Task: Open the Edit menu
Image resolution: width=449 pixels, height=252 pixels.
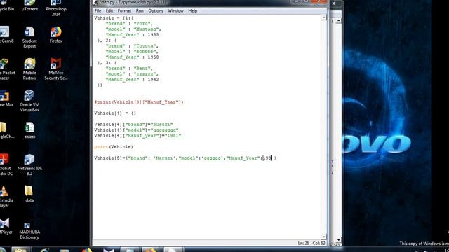Action: (109, 11)
